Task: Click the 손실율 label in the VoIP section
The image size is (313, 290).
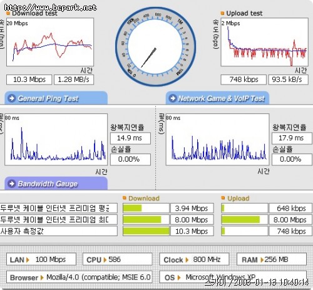Action: point(282,149)
